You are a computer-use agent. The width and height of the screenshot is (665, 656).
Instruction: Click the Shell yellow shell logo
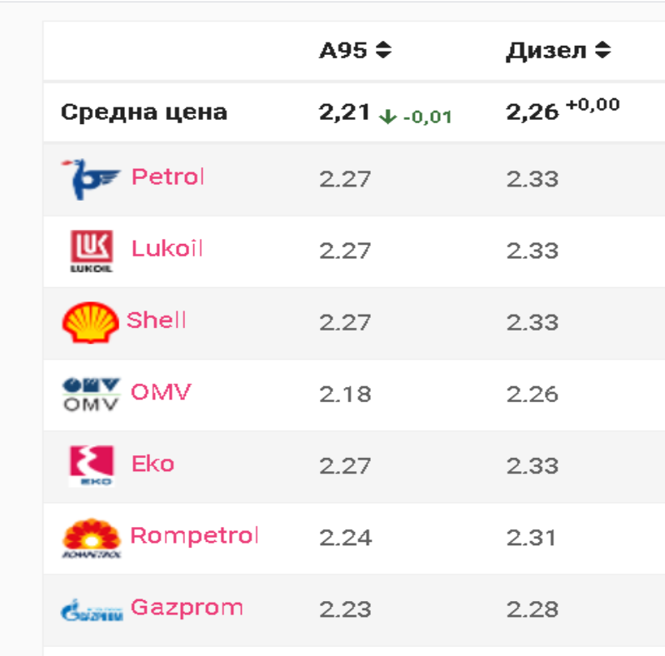click(x=91, y=322)
